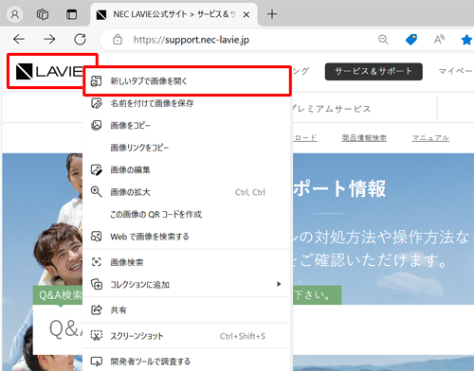Click the LAVIE logo image

point(49,71)
